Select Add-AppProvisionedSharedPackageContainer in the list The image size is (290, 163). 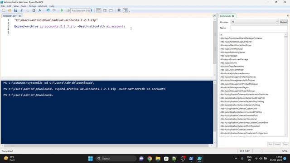(242, 38)
